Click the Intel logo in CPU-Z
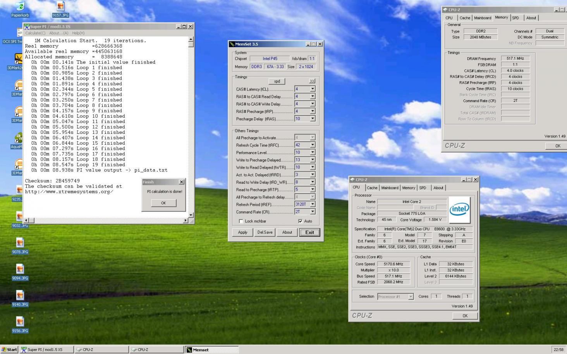 point(459,210)
